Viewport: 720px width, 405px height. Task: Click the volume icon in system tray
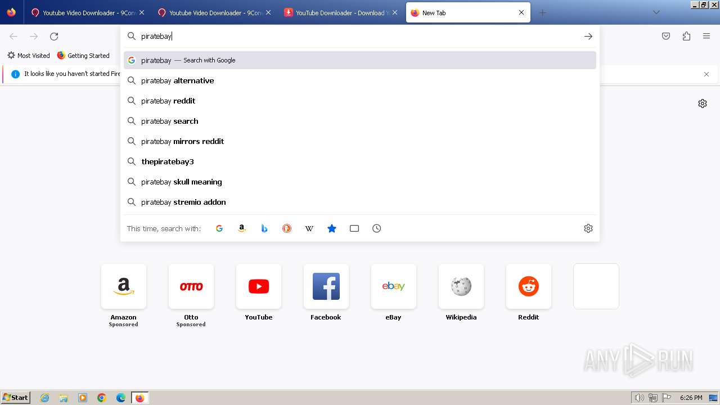(640, 398)
